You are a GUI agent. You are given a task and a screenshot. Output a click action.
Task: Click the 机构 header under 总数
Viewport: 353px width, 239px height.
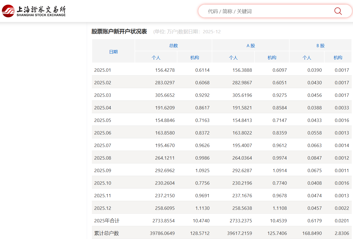click(195, 58)
